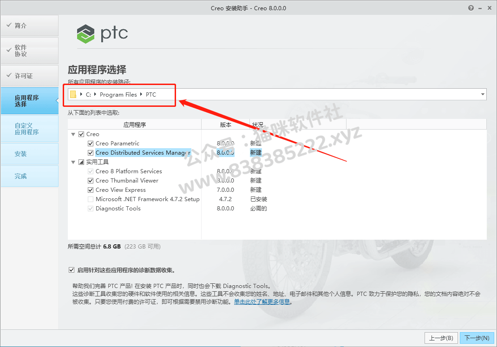Click 必需的 status cell
The height and width of the screenshot is (347, 497).
point(259,209)
